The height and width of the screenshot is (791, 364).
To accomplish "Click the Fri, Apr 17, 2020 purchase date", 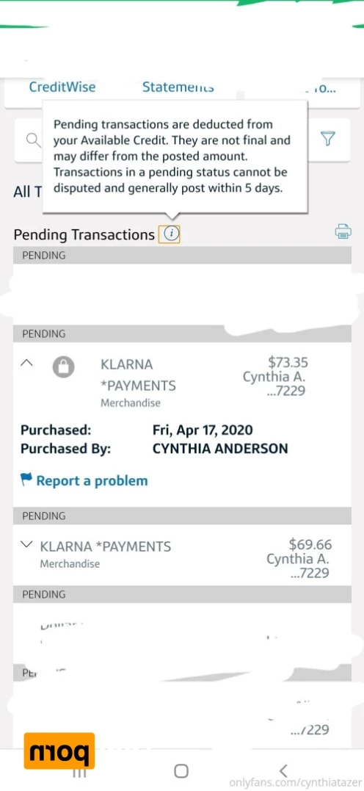I will pos(203,430).
